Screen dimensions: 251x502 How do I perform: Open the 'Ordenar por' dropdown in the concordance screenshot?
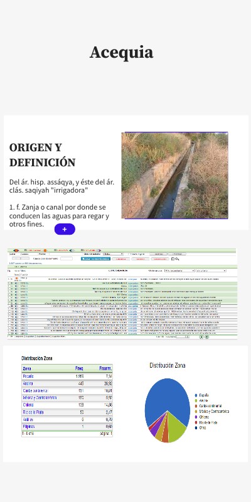click(x=179, y=270)
